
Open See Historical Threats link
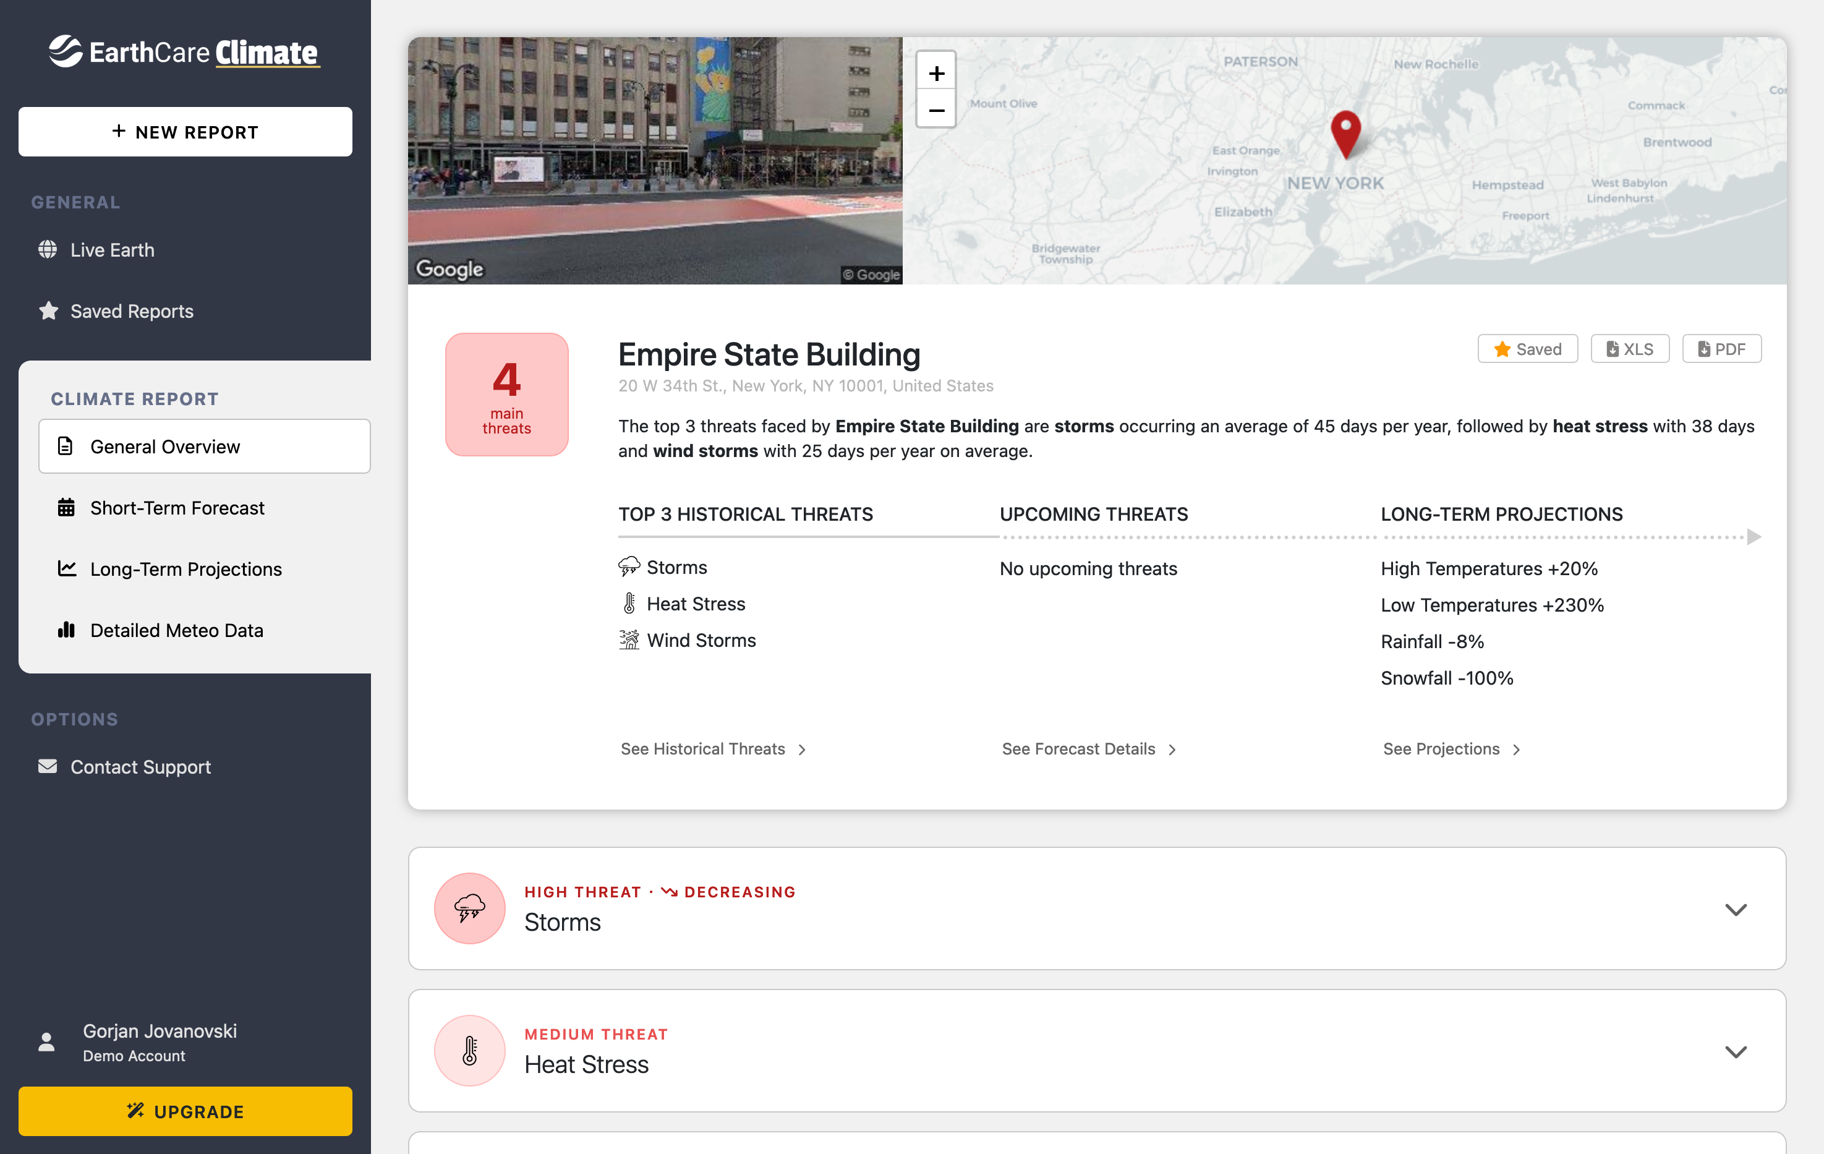(703, 749)
